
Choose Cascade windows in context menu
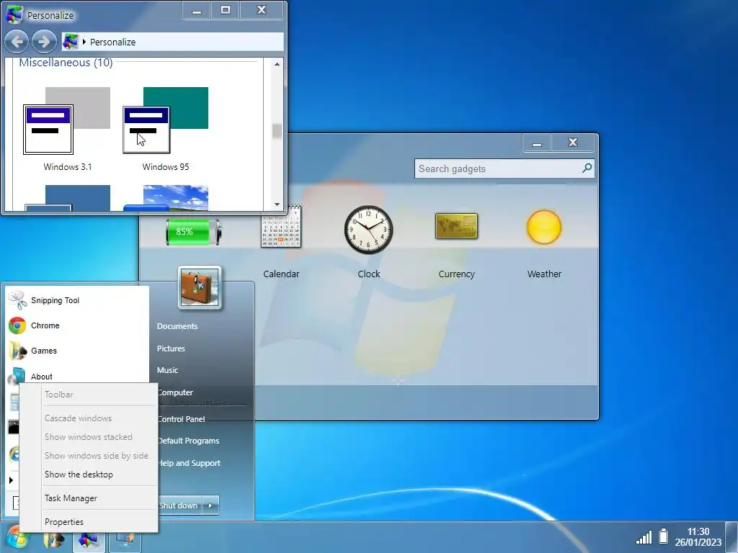pyautogui.click(x=78, y=418)
